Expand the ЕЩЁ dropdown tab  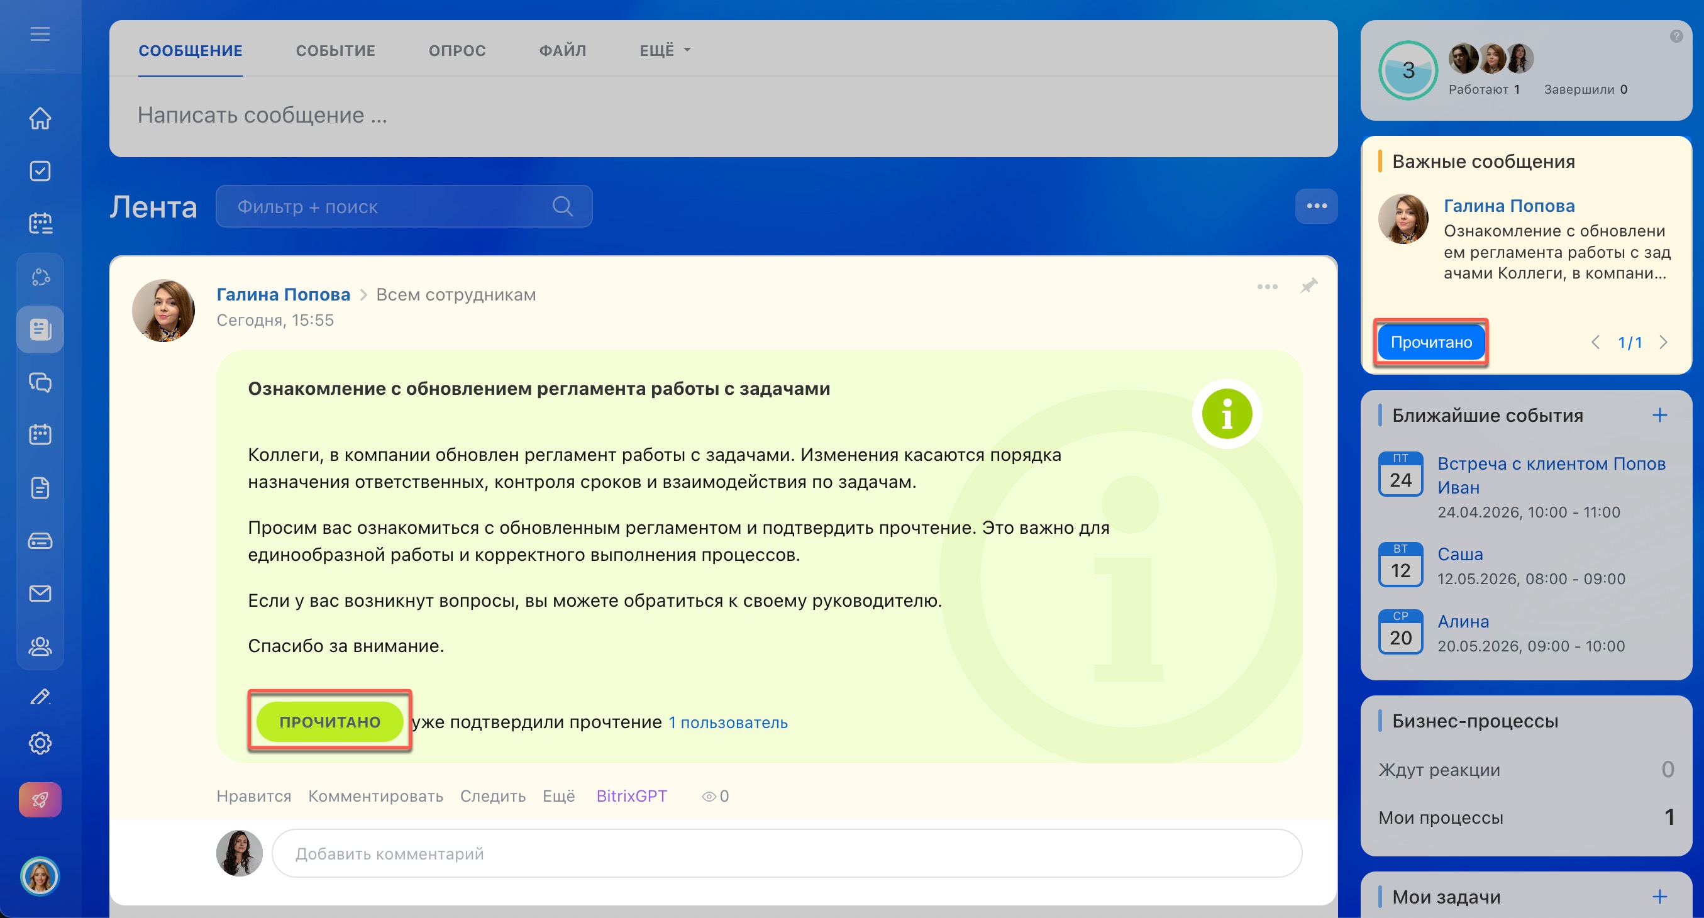point(665,50)
